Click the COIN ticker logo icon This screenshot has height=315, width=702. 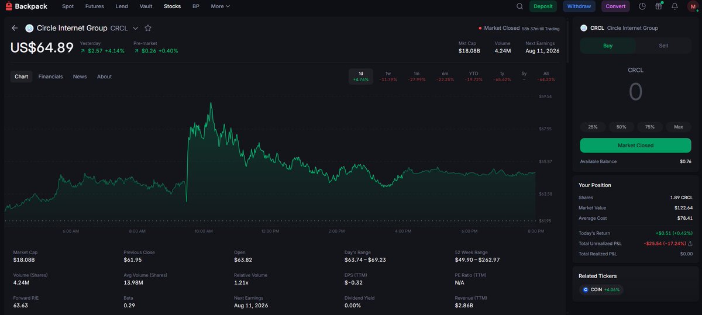coord(586,289)
